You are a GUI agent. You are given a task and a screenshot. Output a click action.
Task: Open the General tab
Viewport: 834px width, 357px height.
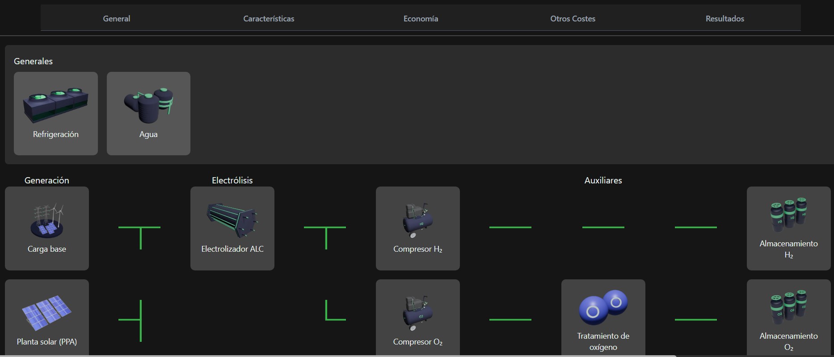pos(117,19)
